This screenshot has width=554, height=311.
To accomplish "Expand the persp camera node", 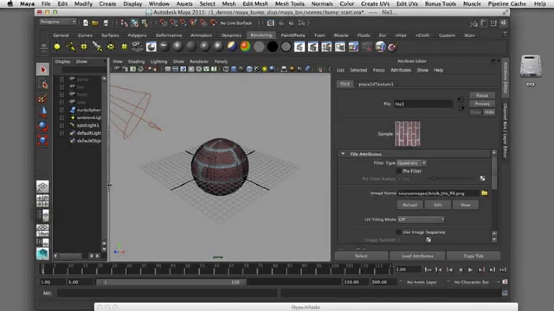I will 61,79.
